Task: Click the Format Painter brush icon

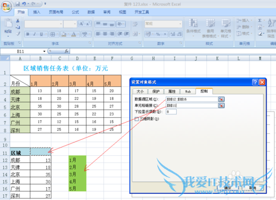Action: tap(18, 34)
